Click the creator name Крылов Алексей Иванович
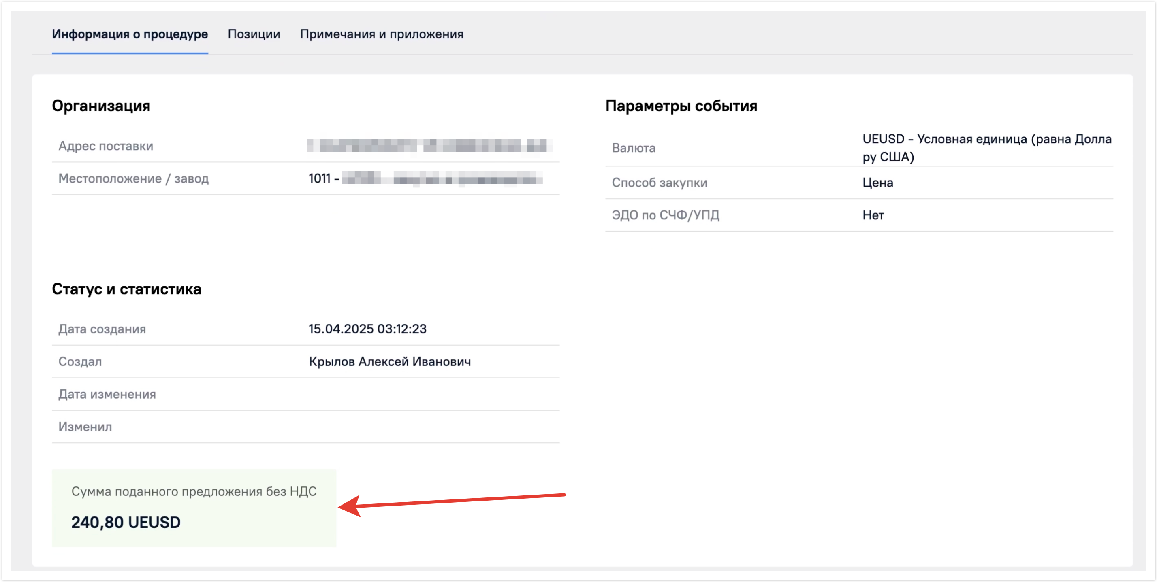The image size is (1157, 582). coord(389,362)
